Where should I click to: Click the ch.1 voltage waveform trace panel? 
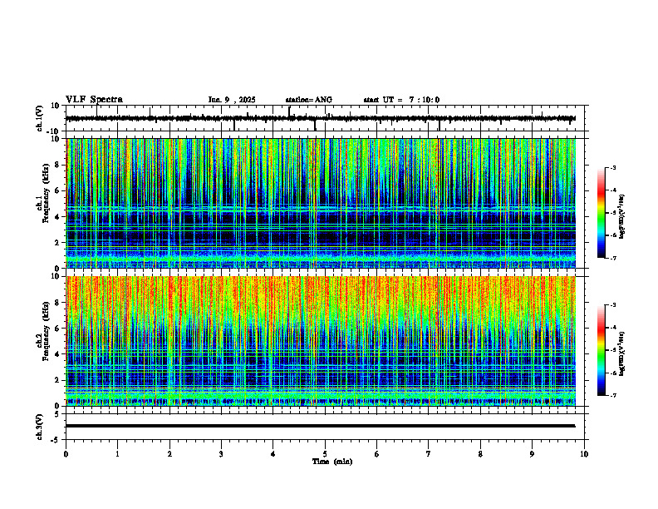(327, 118)
